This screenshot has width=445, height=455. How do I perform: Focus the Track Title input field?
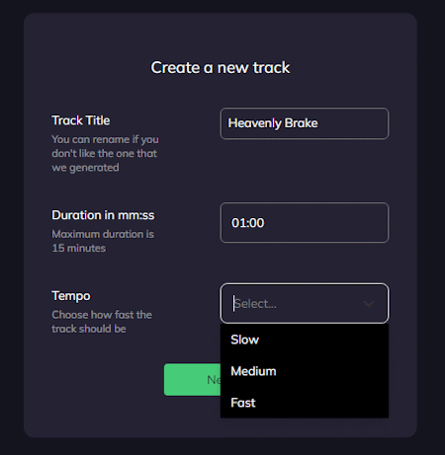305,123
